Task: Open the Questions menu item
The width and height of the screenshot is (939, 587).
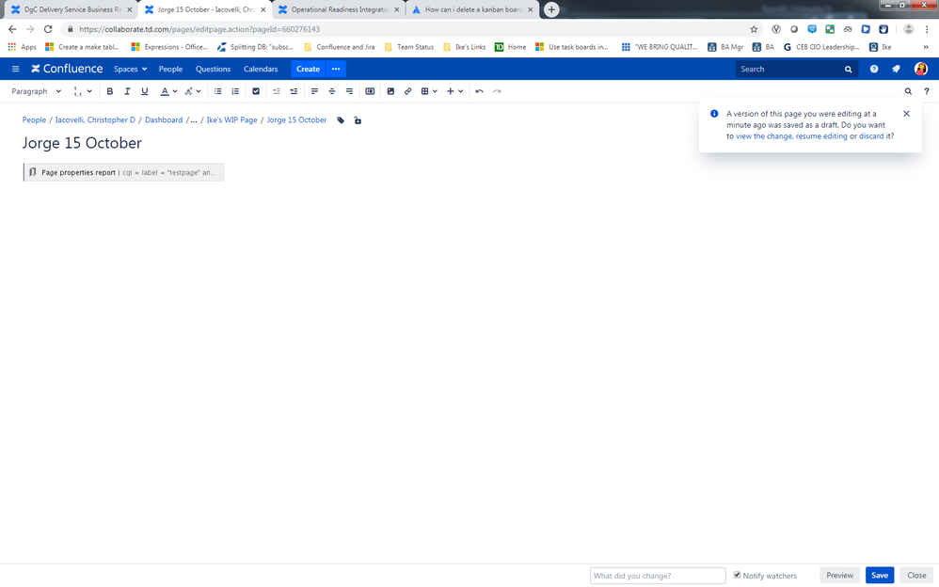Action: click(213, 69)
